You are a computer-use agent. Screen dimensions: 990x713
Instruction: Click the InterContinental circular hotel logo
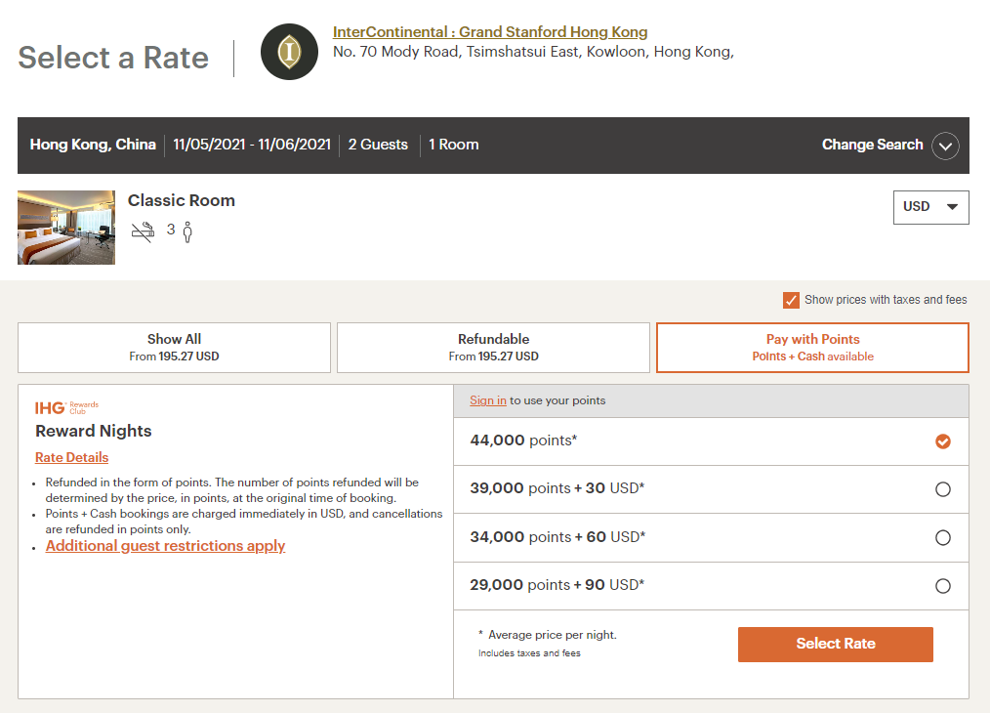coord(289,52)
